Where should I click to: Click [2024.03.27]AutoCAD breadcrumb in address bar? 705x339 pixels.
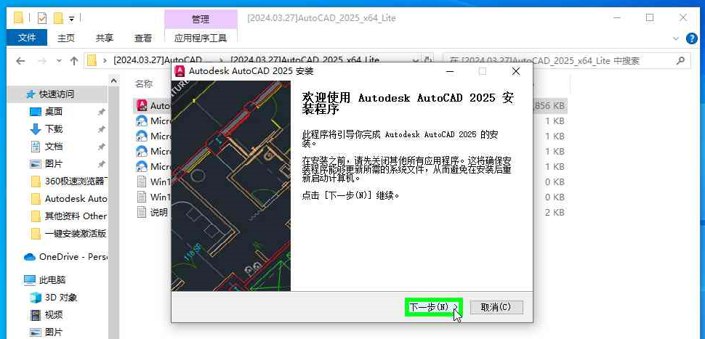(x=158, y=60)
